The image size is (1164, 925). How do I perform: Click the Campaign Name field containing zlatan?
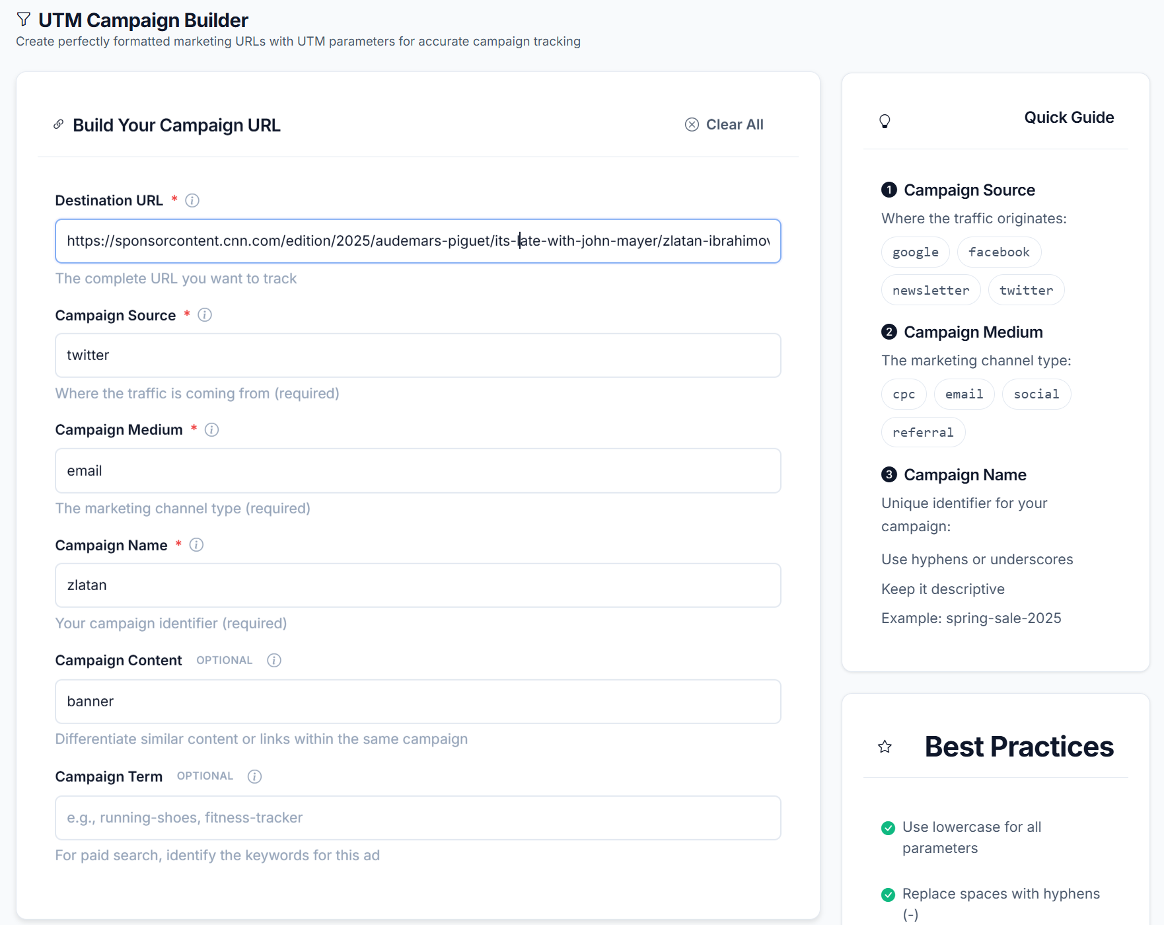[x=418, y=585]
